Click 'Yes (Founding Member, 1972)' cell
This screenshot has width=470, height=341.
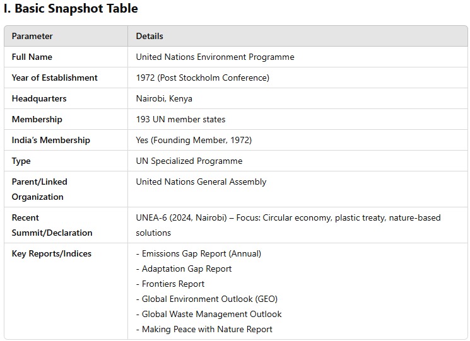coord(194,140)
